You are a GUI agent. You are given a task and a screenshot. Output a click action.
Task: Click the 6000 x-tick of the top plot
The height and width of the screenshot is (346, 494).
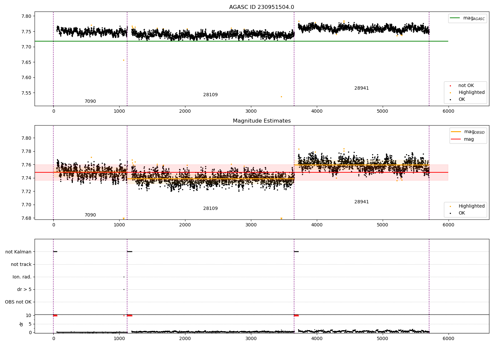pyautogui.click(x=448, y=111)
